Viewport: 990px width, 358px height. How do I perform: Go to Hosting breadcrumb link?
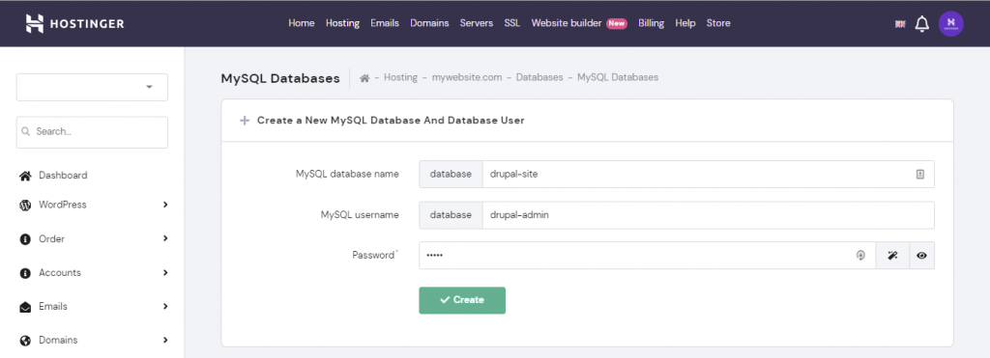click(x=400, y=77)
